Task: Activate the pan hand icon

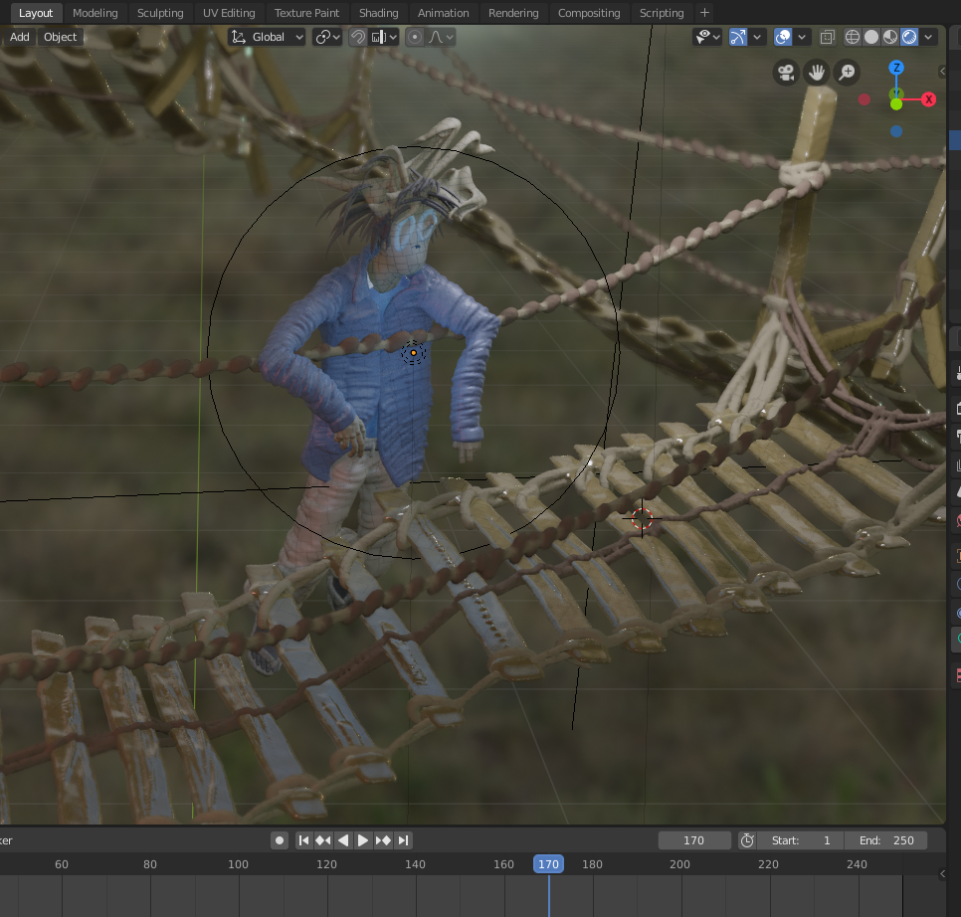Action: point(817,72)
